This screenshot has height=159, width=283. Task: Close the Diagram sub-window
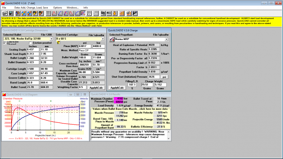[x=85, y=94]
